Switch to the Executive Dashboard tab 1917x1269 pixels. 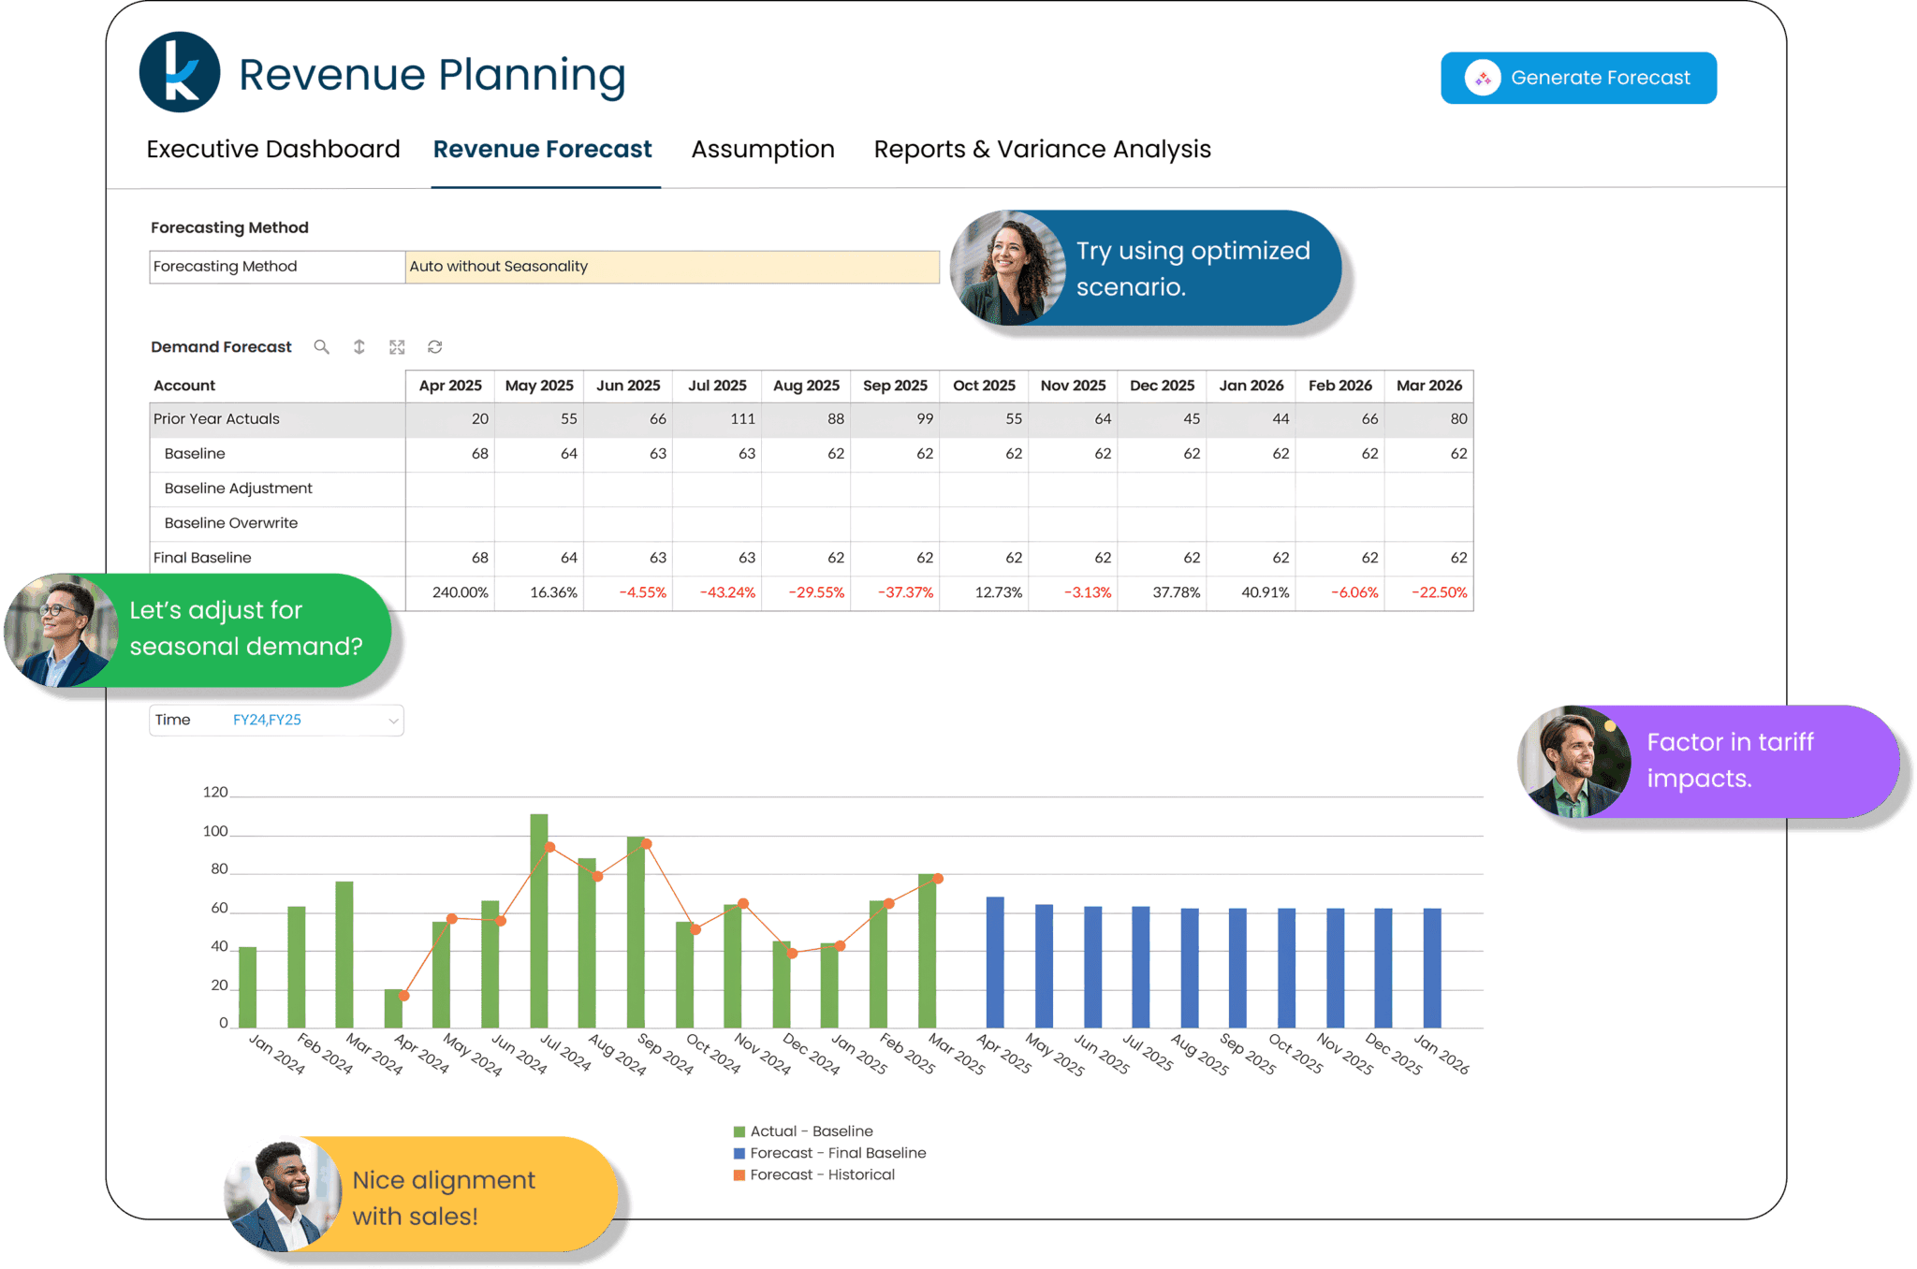coord(272,148)
